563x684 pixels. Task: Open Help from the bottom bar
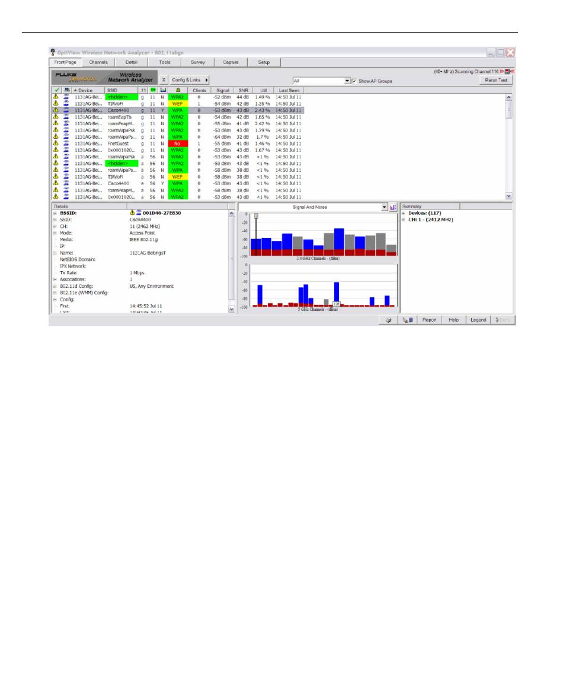coord(453,320)
